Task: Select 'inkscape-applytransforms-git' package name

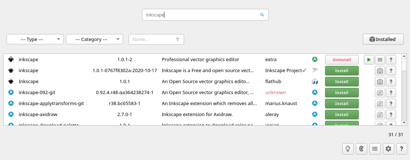Action: 51,104
